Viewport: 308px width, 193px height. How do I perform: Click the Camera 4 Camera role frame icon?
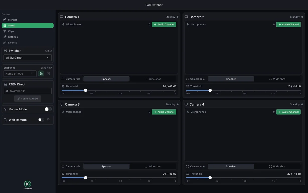[187, 166]
